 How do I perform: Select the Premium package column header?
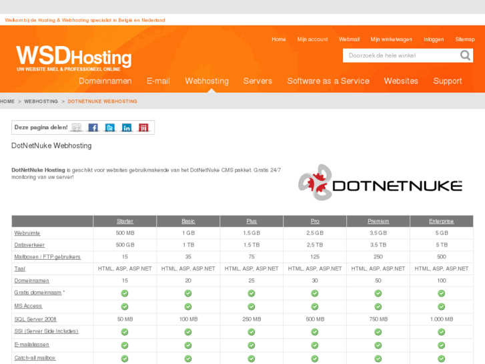[378, 221]
